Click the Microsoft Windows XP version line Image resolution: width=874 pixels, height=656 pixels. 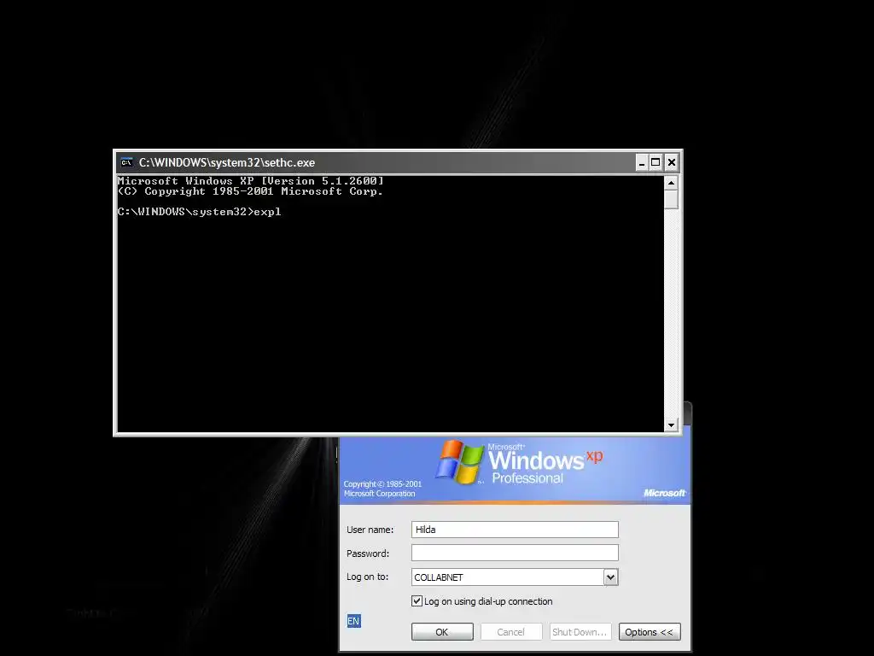250,181
